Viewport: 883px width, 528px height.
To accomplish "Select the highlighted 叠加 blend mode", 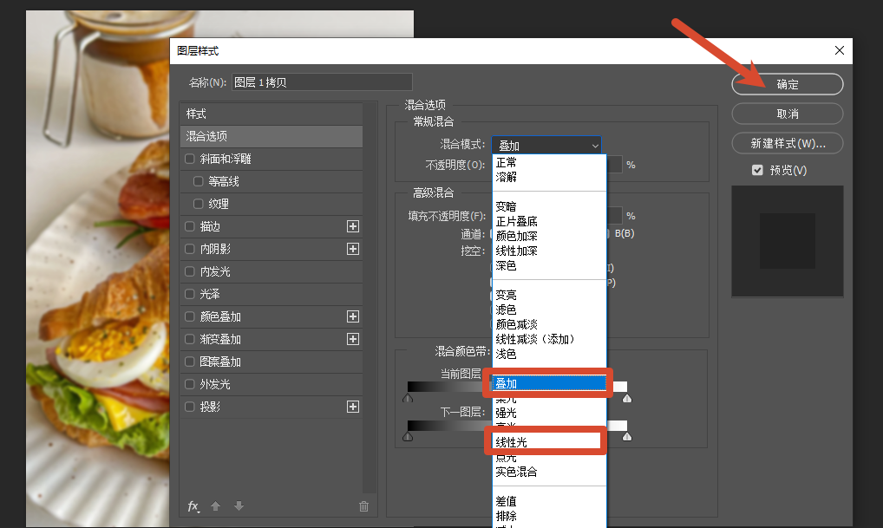I will pyautogui.click(x=549, y=383).
